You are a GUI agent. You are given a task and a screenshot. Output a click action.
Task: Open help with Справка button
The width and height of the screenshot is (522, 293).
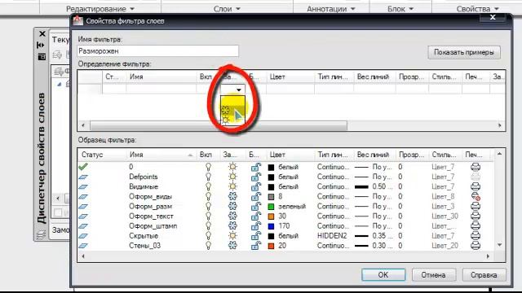[x=484, y=275]
